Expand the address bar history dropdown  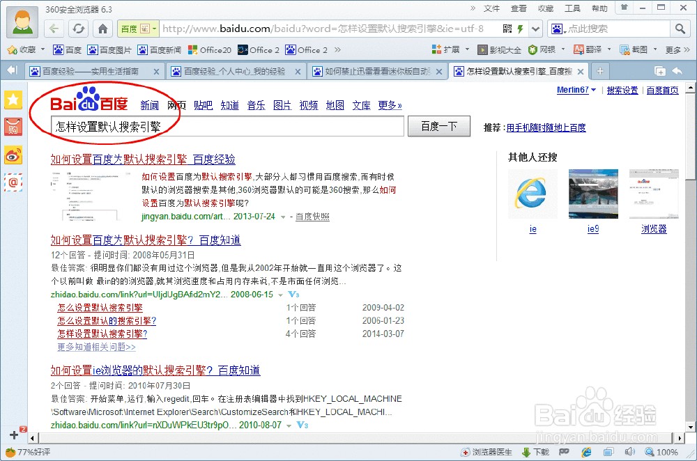coord(535,29)
